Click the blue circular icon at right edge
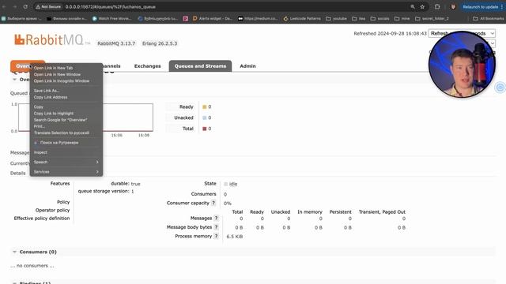The height and width of the screenshot is (284, 506). coord(500,88)
